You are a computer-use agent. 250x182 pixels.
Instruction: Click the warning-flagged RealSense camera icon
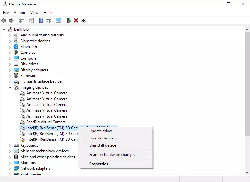(x=22, y=139)
